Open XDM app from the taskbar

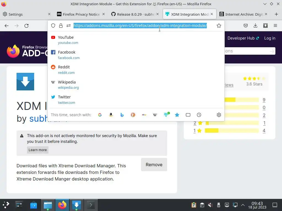tap(77, 205)
